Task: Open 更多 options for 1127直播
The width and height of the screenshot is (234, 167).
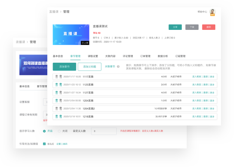Action: point(212,93)
